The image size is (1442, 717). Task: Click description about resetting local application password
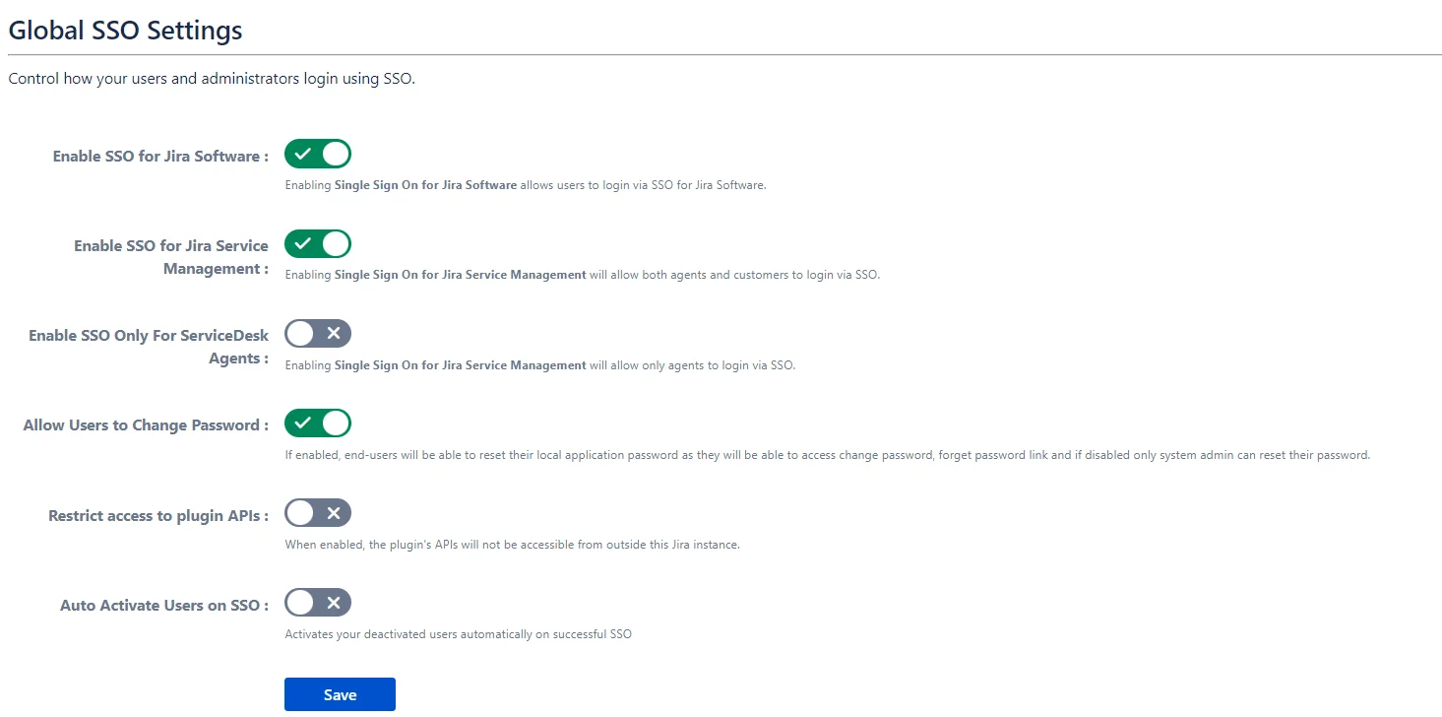pyautogui.click(x=827, y=455)
